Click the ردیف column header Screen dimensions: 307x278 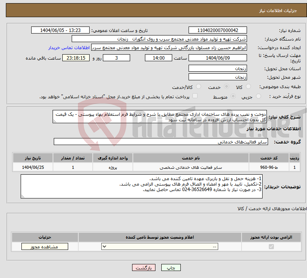295,158
